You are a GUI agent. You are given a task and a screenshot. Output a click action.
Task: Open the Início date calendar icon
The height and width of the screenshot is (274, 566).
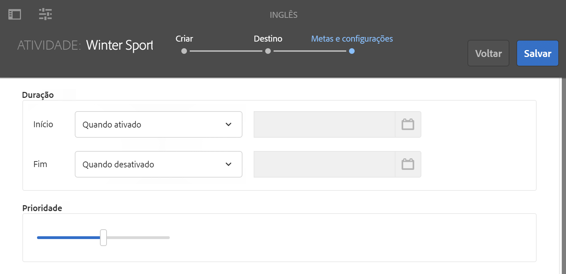408,124
